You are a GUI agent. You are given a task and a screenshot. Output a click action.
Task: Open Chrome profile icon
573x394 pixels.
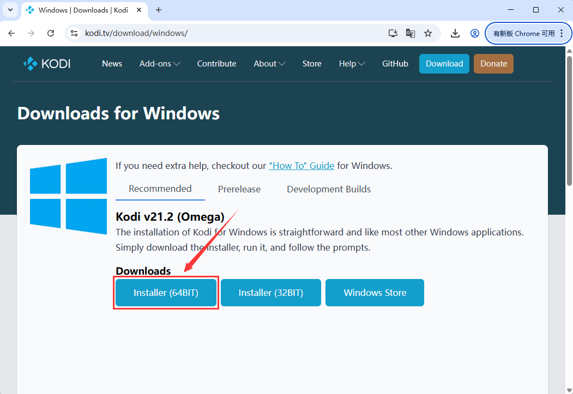click(x=475, y=33)
